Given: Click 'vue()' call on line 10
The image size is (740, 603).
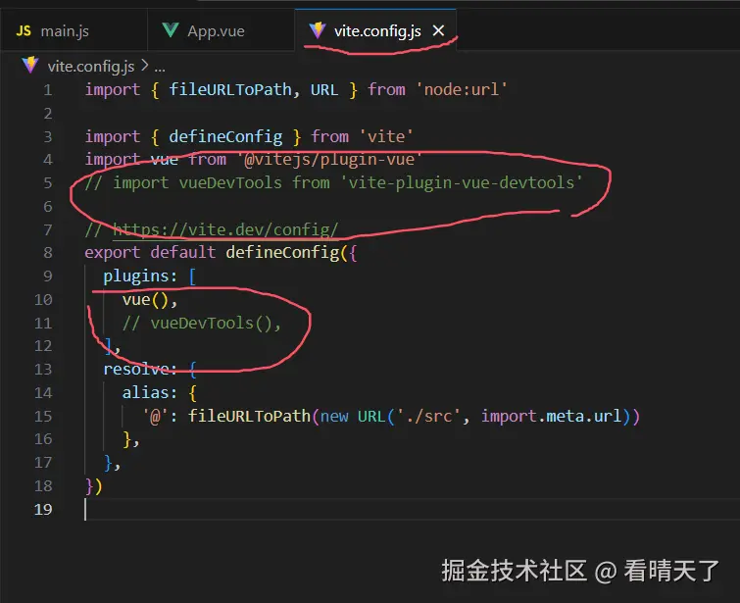Looking at the screenshot, I should pyautogui.click(x=145, y=299).
